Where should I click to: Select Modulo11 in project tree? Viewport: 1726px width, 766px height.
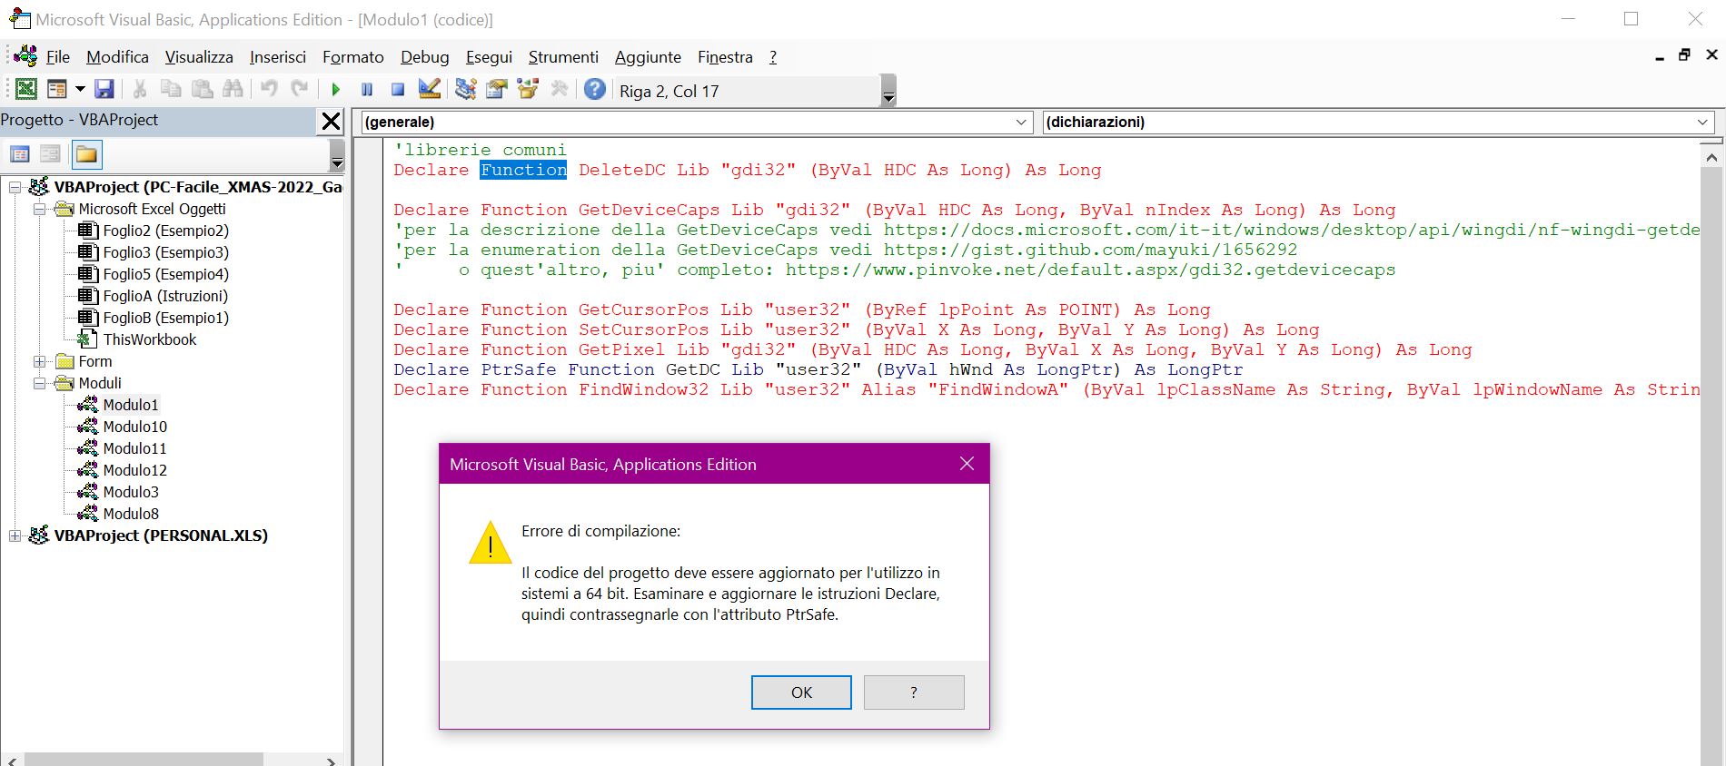click(134, 448)
